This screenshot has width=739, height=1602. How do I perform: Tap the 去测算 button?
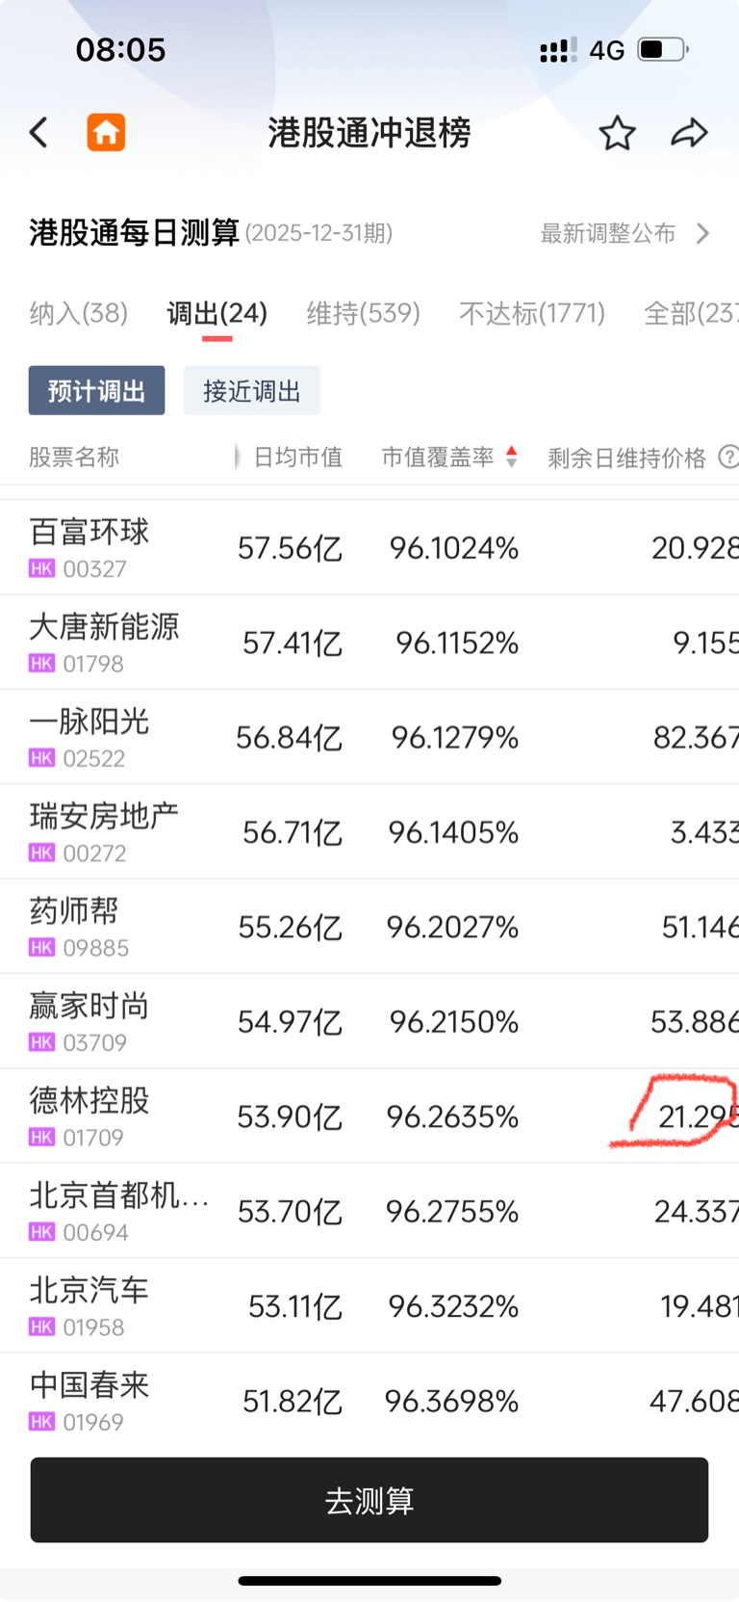point(369,1500)
